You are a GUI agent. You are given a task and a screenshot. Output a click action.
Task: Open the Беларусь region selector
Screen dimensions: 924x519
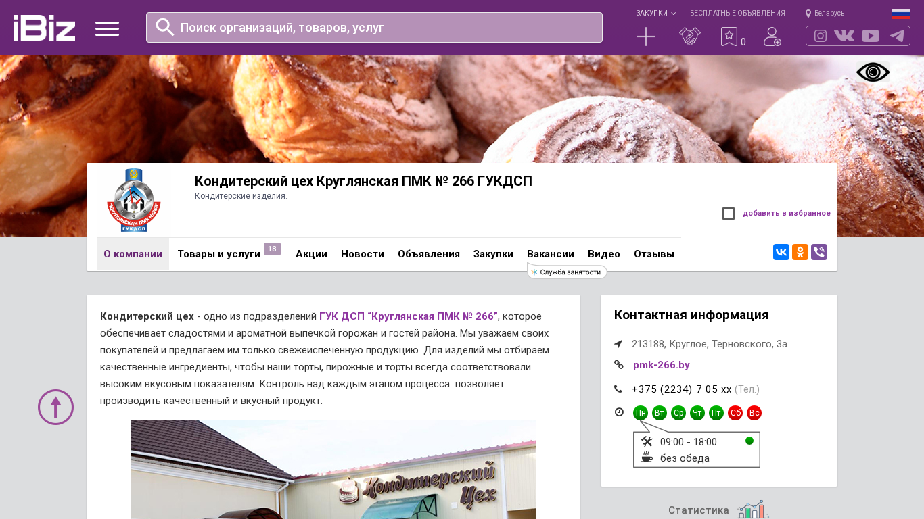click(825, 14)
